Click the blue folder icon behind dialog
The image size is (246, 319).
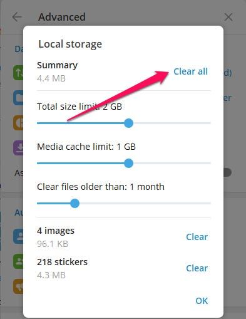tap(18, 98)
